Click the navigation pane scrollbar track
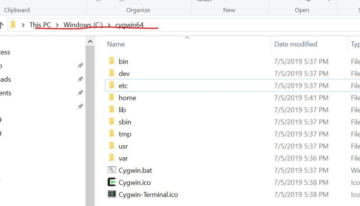Image resolution: width=360 pixels, height=206 pixels. tap(90, 126)
